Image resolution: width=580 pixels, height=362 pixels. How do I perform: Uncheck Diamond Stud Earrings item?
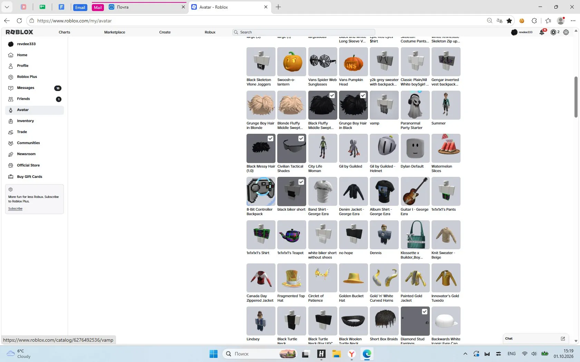coord(425,312)
